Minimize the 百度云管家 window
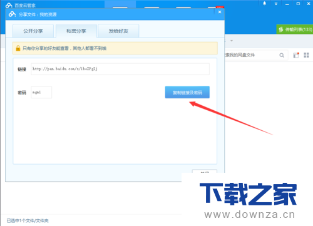 (287, 4)
